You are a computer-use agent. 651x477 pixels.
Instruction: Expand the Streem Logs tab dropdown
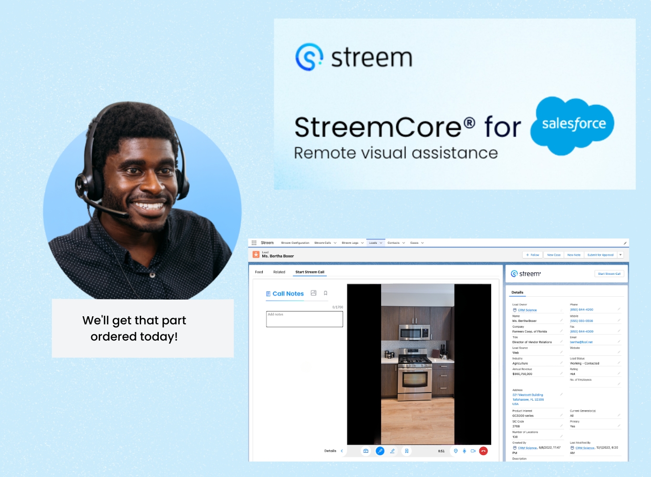click(362, 243)
